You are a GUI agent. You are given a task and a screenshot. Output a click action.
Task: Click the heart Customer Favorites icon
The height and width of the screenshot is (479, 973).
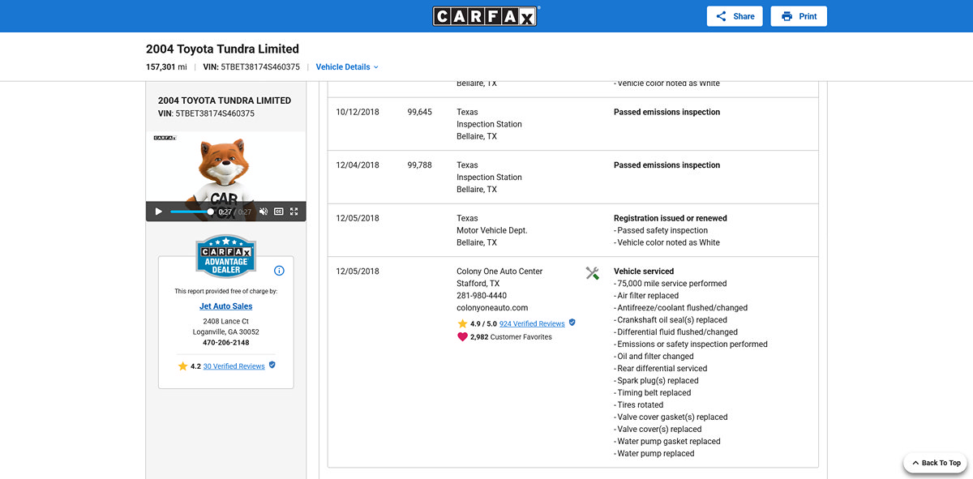pos(462,336)
